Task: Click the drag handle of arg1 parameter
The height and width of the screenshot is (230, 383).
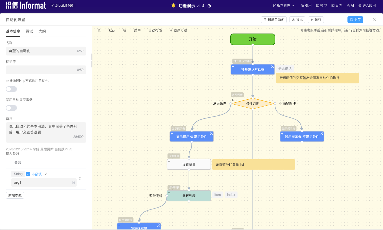Action: [7, 179]
